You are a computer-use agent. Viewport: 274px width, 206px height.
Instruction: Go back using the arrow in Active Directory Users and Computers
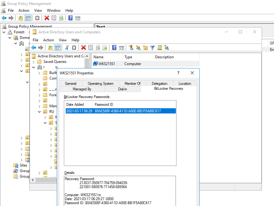pyautogui.click(x=34, y=47)
